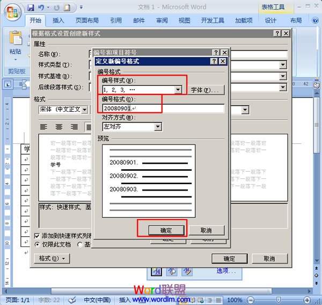This screenshot has width=322, height=305.
Task: Toggle 添加到快速样式列表 checkbox
Action: coord(37,236)
